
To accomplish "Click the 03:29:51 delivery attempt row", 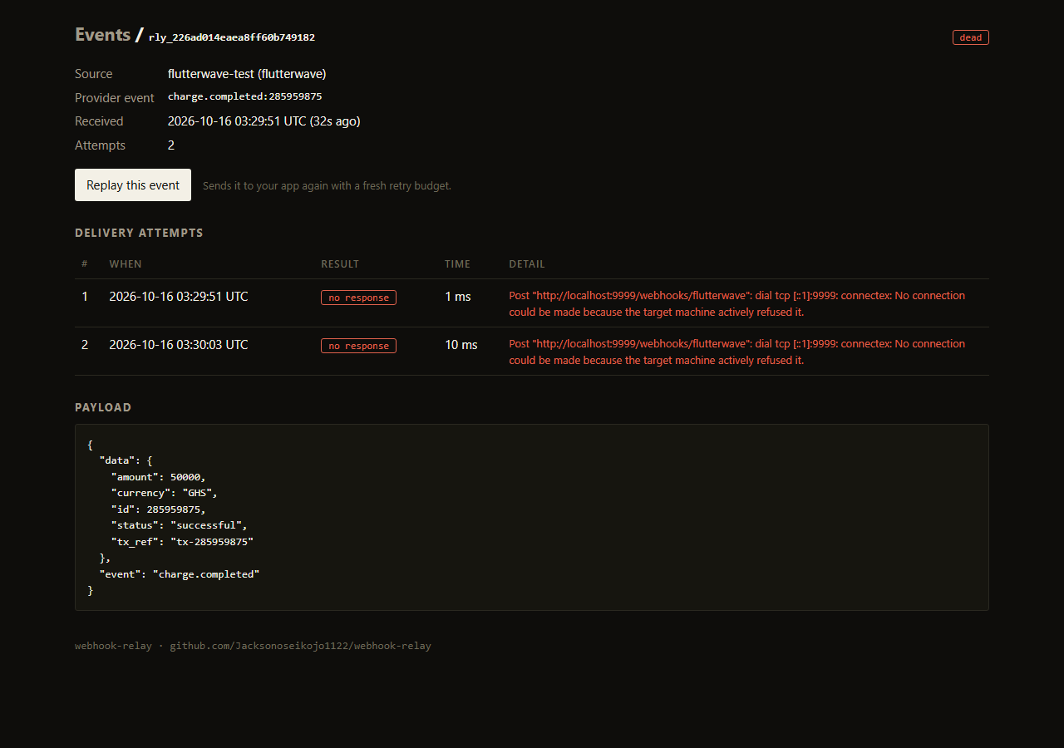I will pyautogui.click(x=532, y=303).
